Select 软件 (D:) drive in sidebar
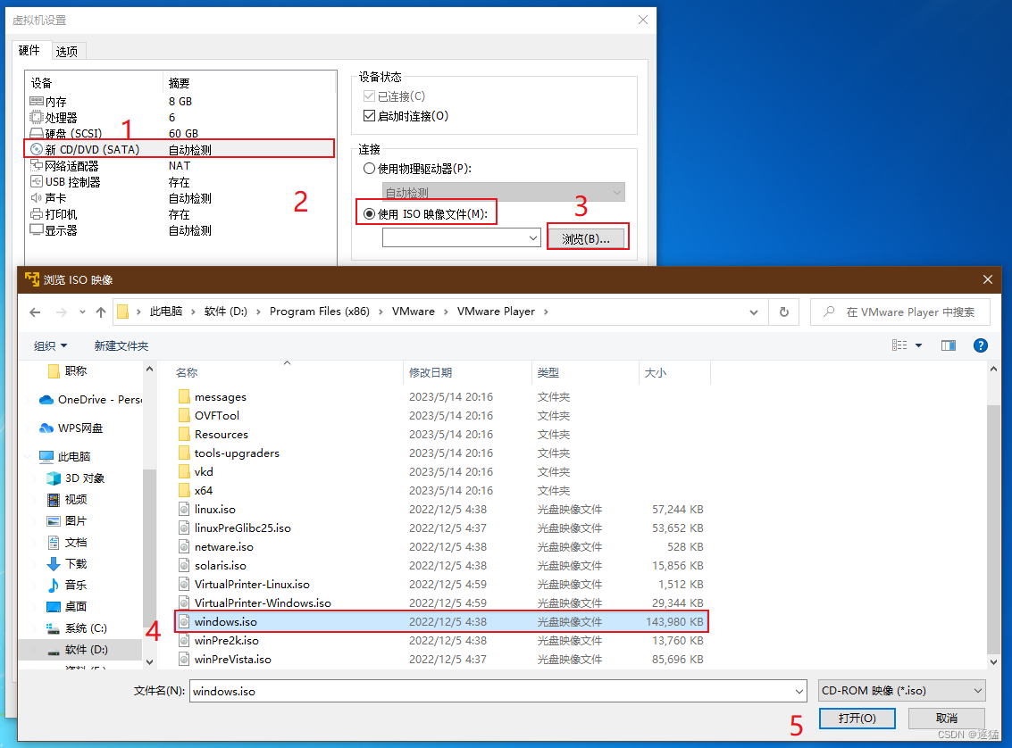The image size is (1012, 748). point(80,649)
